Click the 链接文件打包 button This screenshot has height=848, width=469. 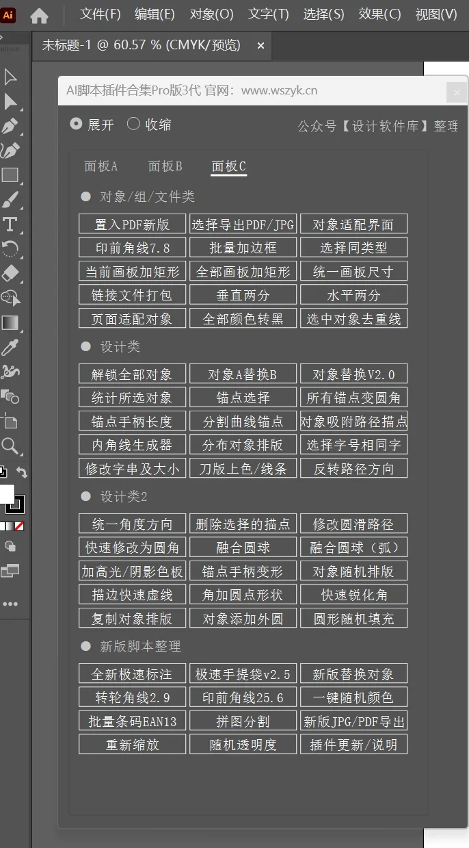coord(133,294)
